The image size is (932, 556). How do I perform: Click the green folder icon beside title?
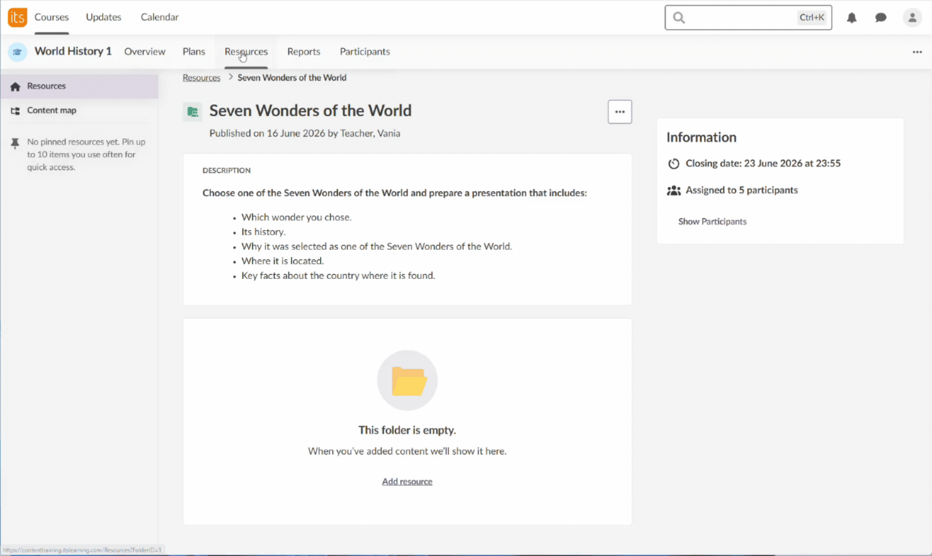pos(193,112)
